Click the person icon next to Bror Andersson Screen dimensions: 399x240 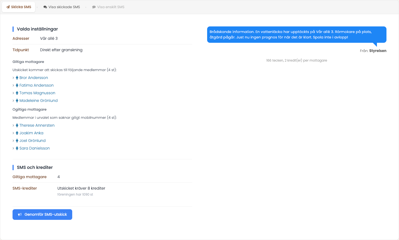point(17,78)
